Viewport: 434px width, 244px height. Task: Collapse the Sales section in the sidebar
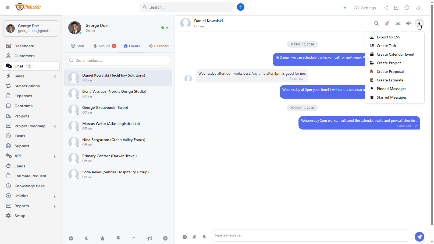[55, 76]
